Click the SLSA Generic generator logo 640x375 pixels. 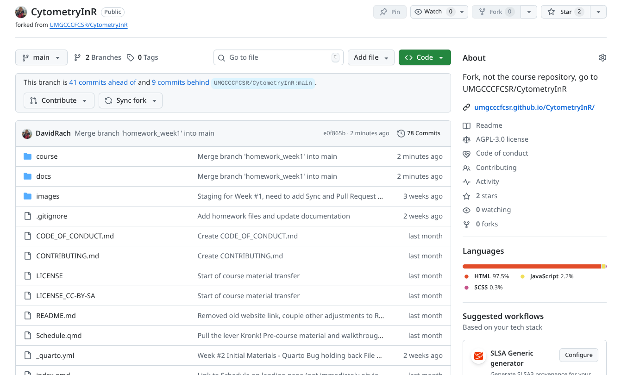pos(478,356)
